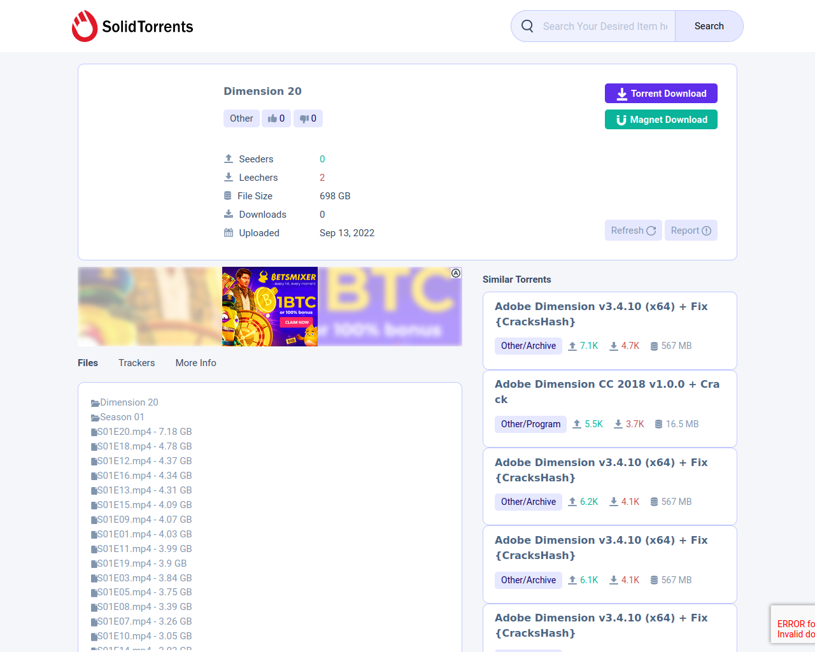Screen dimensions: 815x652
Task: Click the search magnifier icon
Action: (527, 26)
